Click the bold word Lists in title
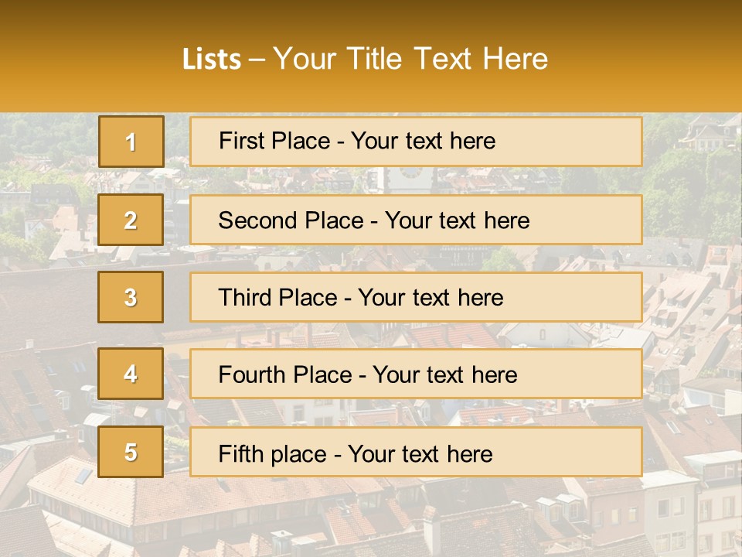742x557 pixels. click(x=212, y=60)
